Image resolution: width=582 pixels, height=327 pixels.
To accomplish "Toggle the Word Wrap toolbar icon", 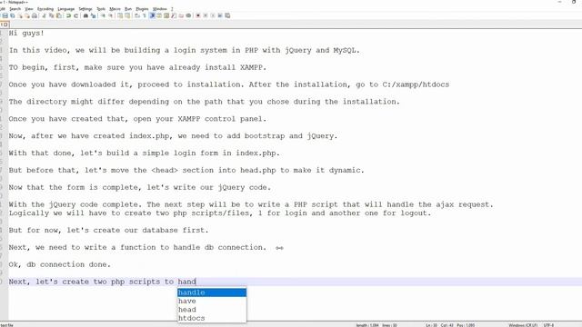I will (137, 15).
